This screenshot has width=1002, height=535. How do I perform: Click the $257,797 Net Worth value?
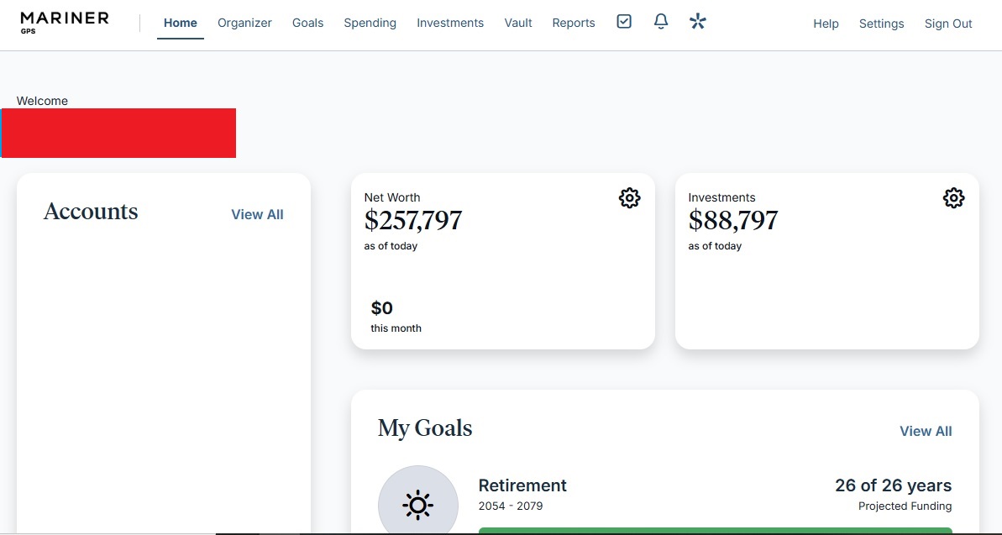tap(413, 221)
